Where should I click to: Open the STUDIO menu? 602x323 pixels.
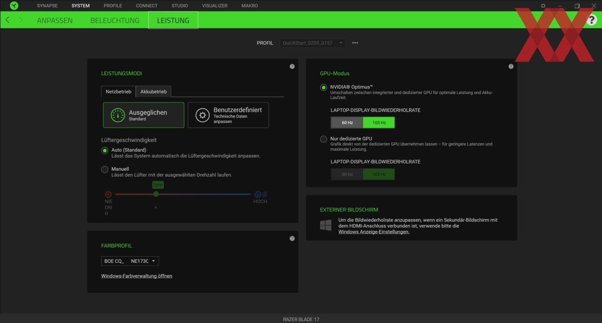pos(180,6)
